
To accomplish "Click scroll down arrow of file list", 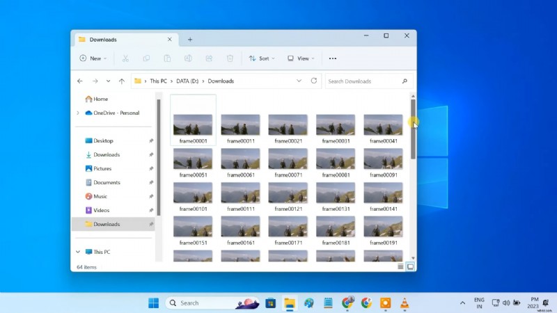I will (x=413, y=258).
